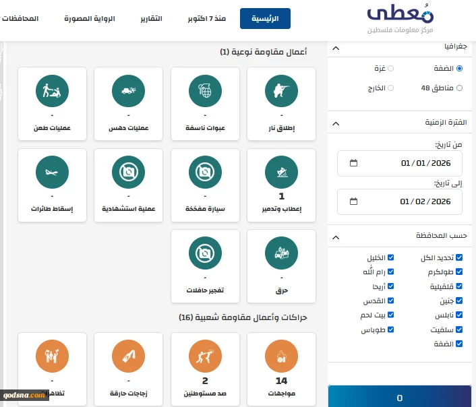This screenshot has height=407, width=476.
Task: Click the home (الرئيسية) button
Action: coord(265,19)
